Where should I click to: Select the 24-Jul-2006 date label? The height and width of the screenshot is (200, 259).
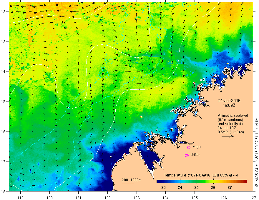(x=229, y=101)
